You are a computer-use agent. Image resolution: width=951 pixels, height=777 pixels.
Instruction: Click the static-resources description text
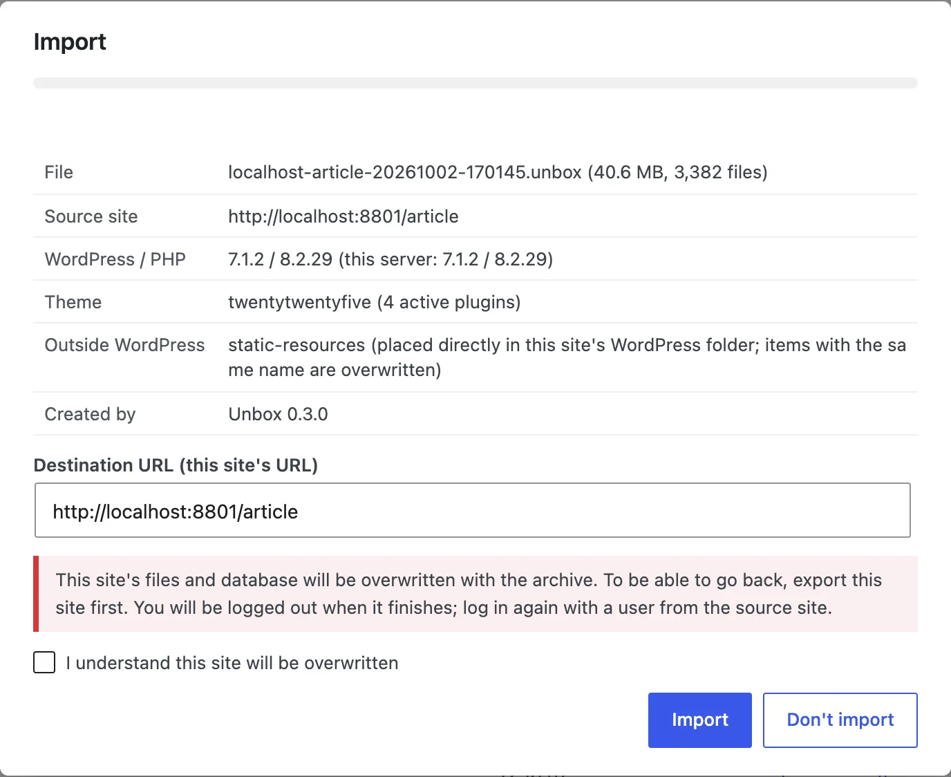click(567, 357)
